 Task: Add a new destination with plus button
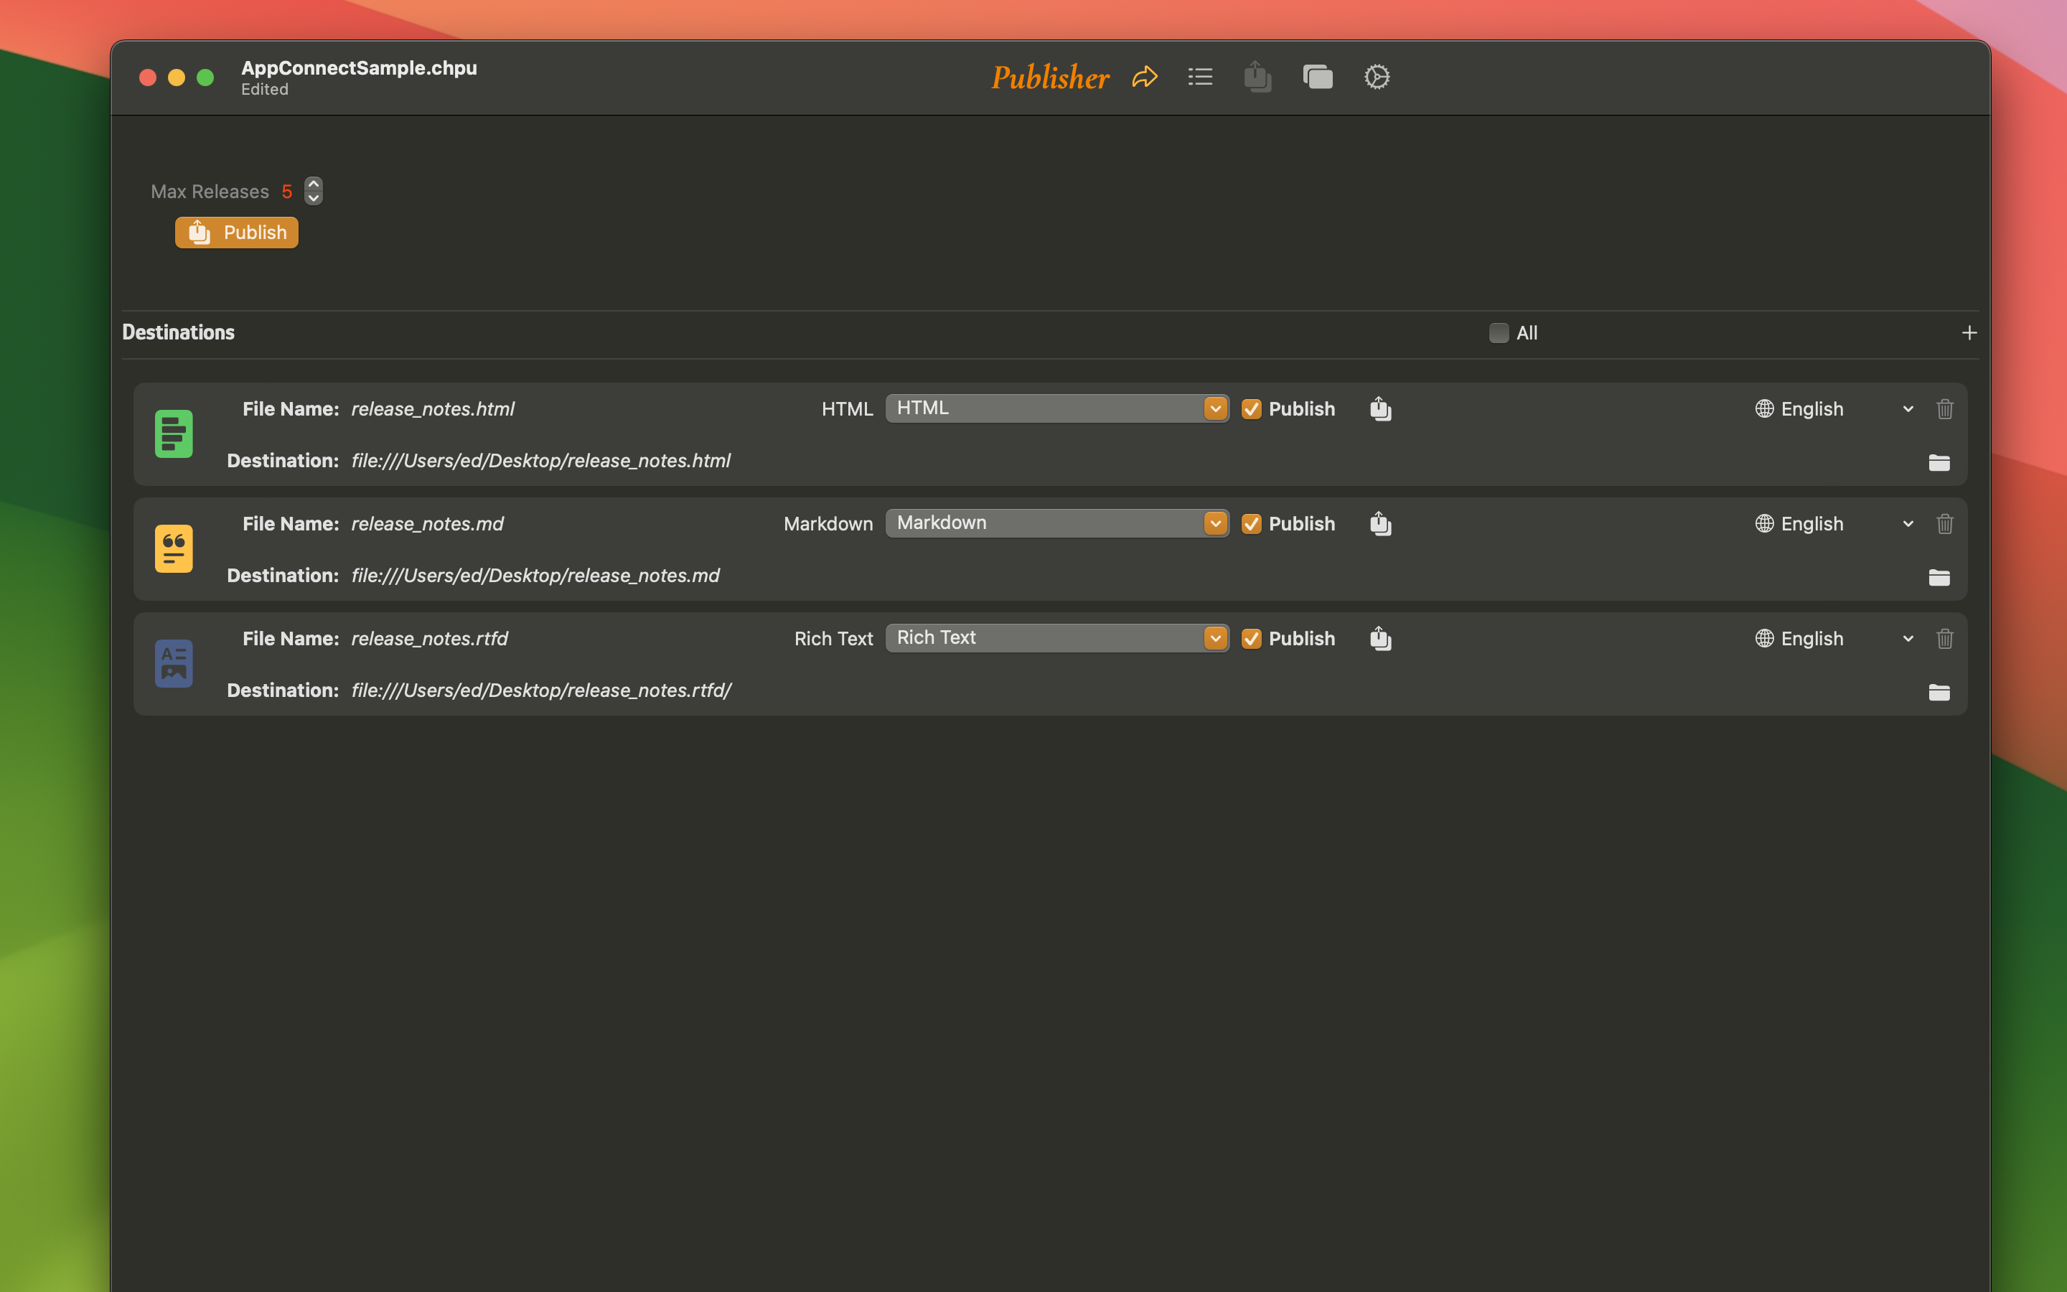[x=1969, y=333]
